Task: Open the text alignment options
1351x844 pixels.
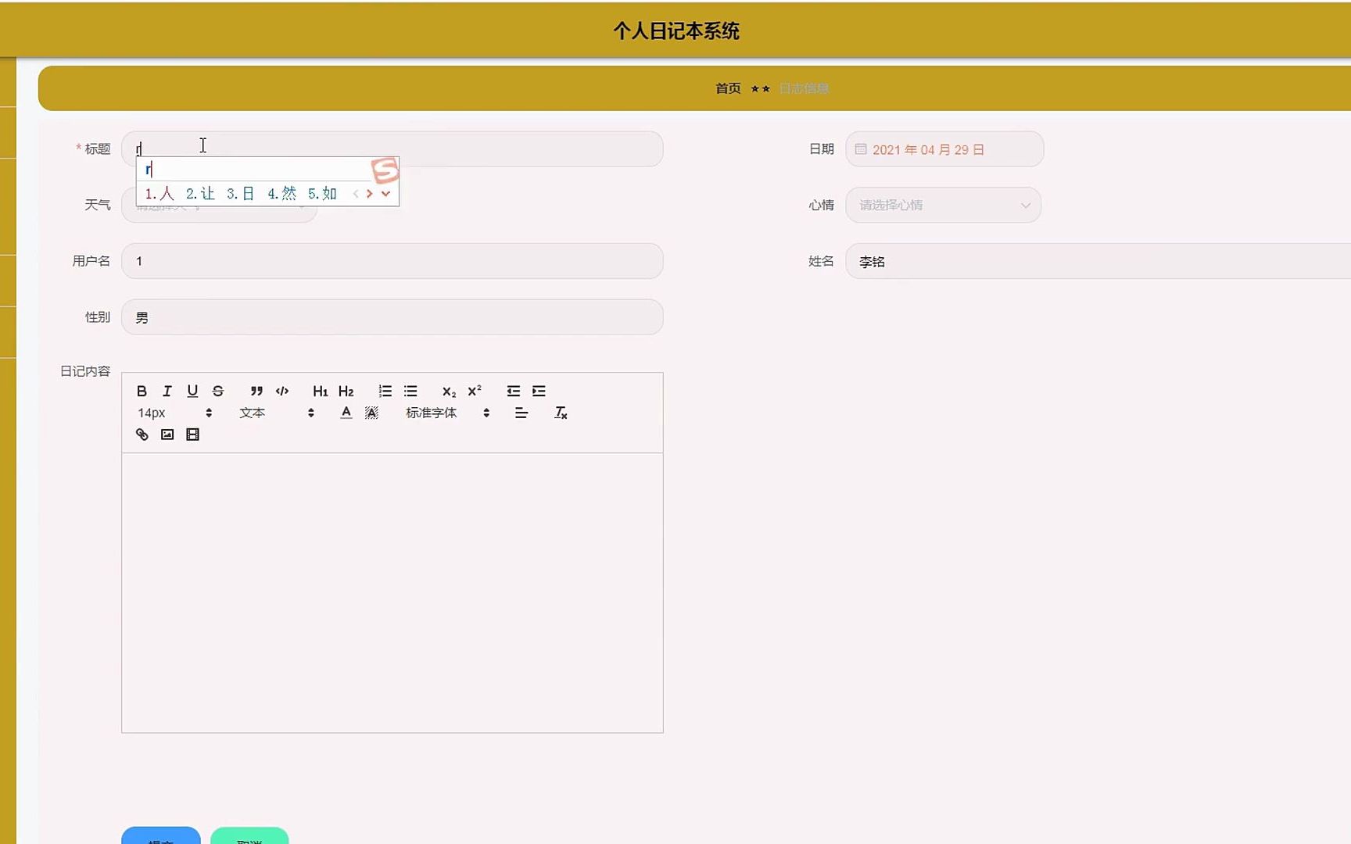Action: pos(521,413)
